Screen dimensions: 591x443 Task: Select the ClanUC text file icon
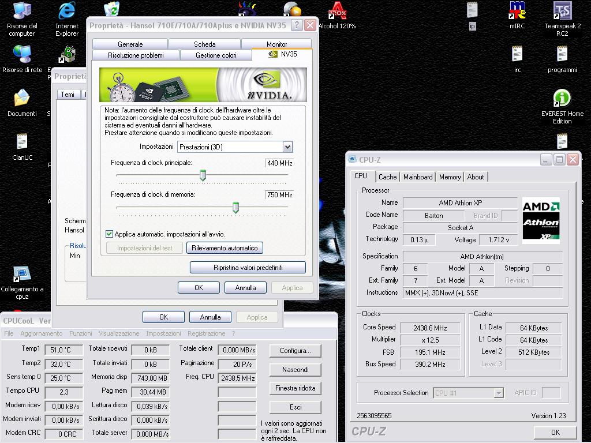[23, 147]
